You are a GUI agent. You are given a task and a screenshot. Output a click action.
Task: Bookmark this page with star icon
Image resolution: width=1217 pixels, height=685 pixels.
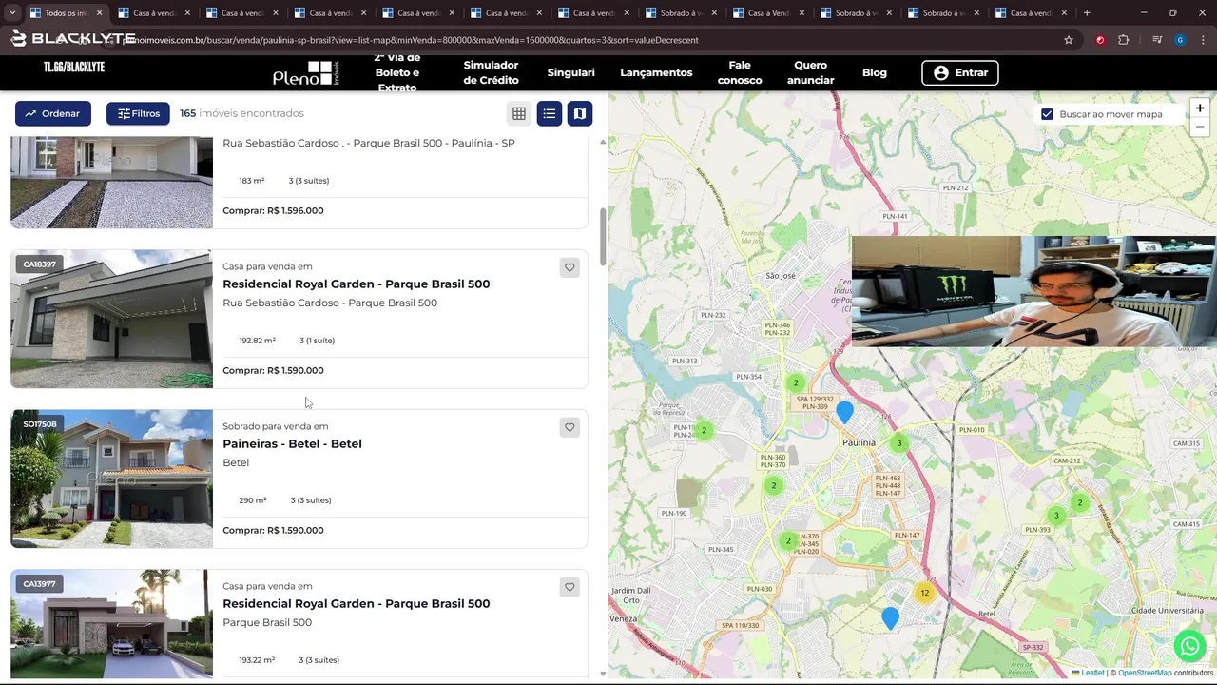click(x=1069, y=40)
